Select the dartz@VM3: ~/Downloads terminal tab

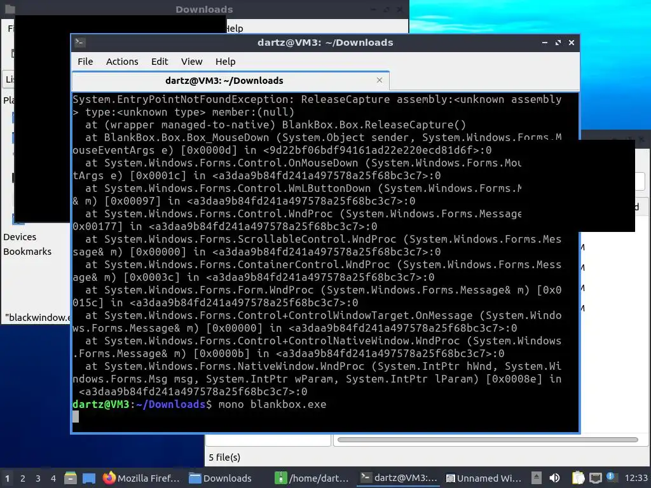click(x=230, y=81)
